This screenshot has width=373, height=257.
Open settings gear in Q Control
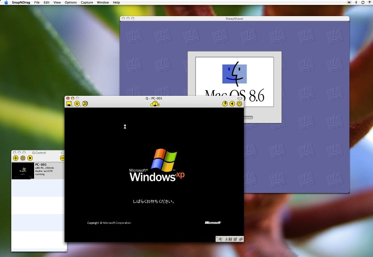point(23,158)
